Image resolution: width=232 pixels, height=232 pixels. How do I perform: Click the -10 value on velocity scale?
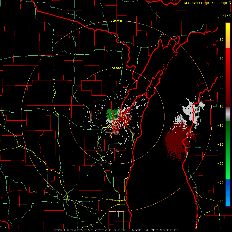[x=220, y=126]
